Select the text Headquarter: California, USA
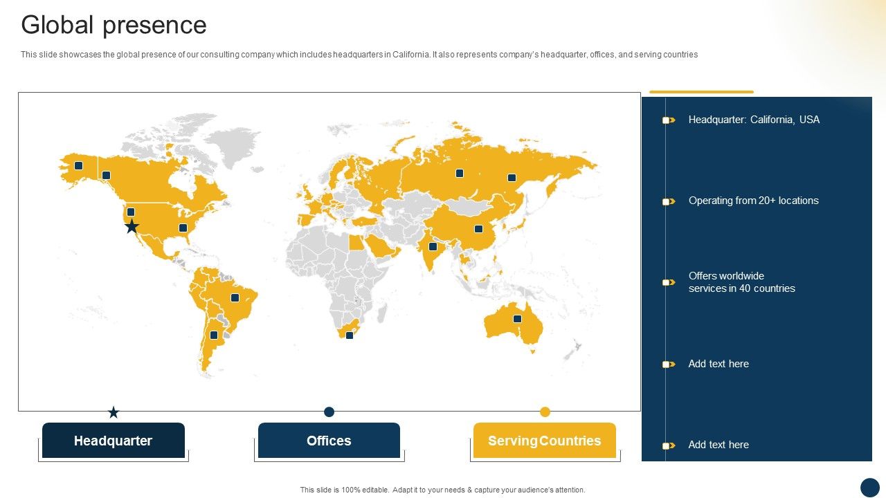886x498 pixels. 754,120
